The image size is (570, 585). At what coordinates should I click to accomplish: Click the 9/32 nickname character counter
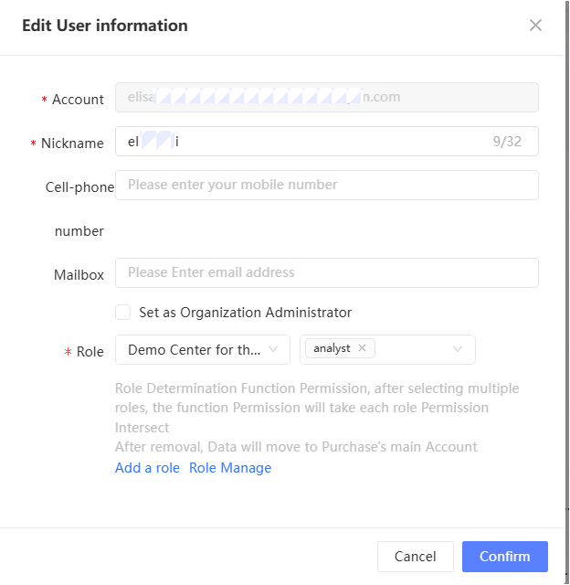(x=508, y=142)
